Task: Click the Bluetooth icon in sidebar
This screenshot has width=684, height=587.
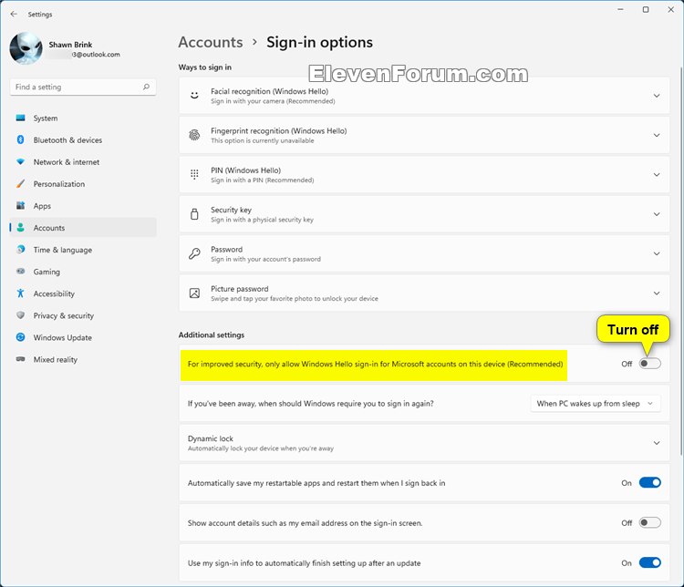Action: [x=20, y=139]
